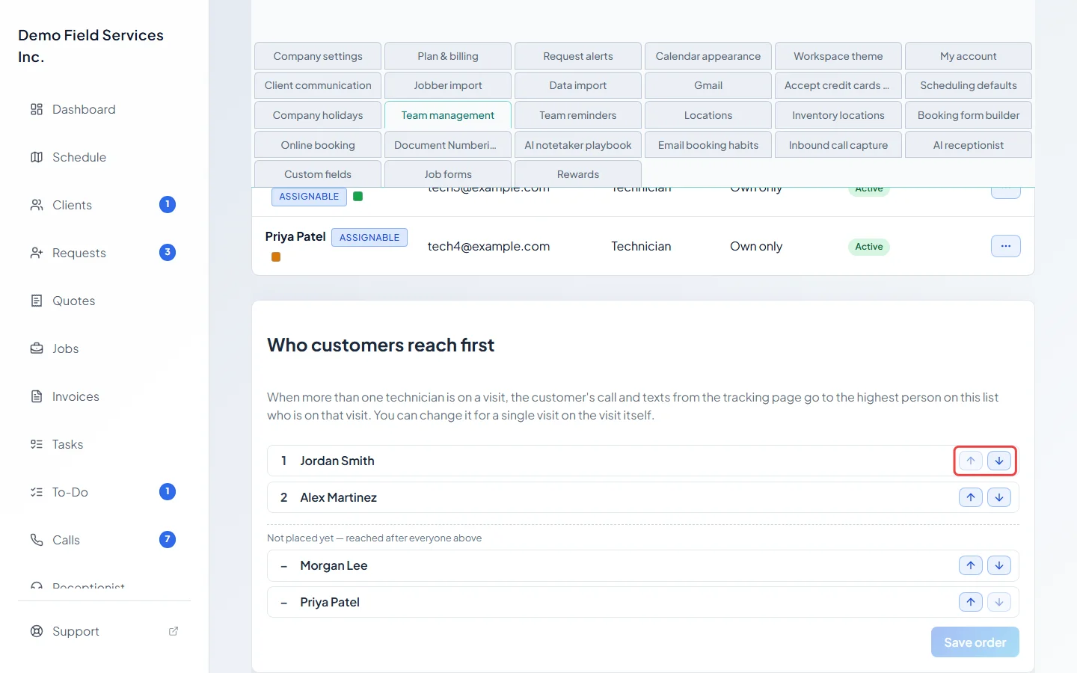Click the Save order button
1077x673 pixels.
click(975, 642)
